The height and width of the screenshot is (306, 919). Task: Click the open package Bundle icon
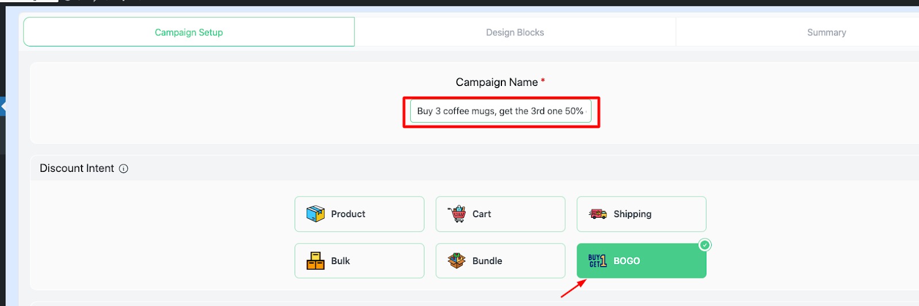(457, 261)
